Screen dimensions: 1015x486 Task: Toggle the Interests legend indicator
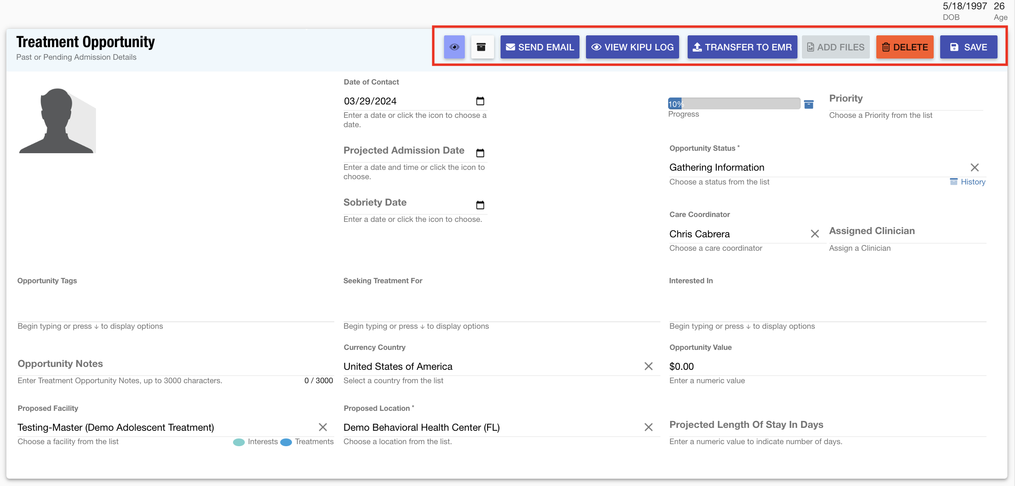point(239,442)
